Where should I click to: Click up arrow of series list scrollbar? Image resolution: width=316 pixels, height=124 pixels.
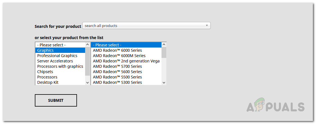pyautogui.click(x=164, y=45)
